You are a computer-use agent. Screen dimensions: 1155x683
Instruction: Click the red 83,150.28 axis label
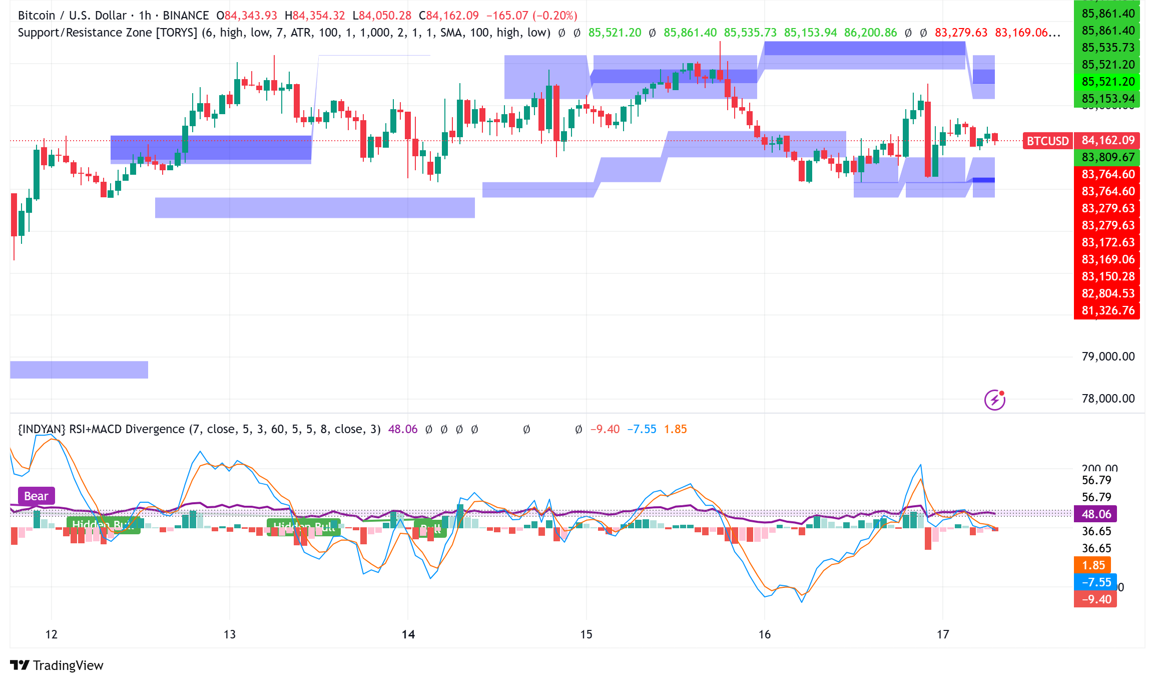click(x=1107, y=276)
